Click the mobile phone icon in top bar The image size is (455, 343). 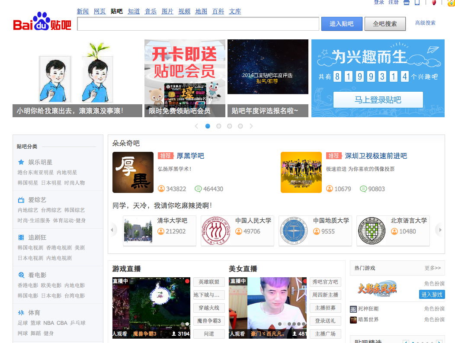tap(417, 3)
